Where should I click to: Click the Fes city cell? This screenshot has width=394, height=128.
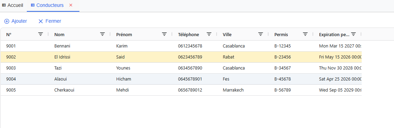(226, 79)
